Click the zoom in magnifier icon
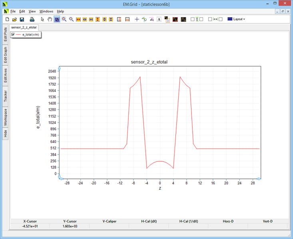The height and width of the screenshot is (239, 293). point(64,19)
